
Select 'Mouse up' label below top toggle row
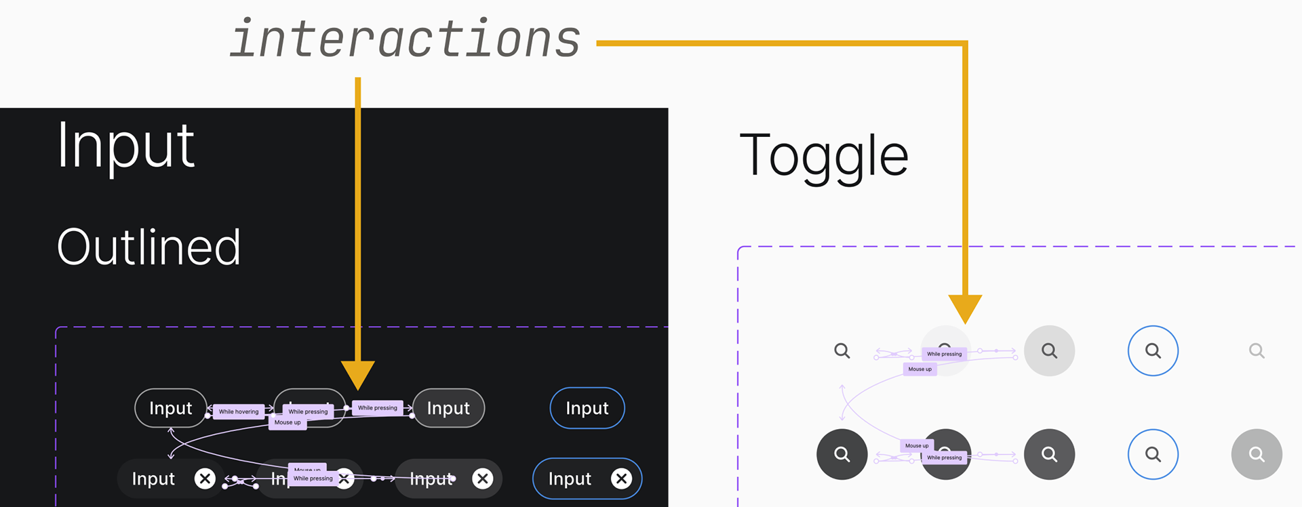pyautogui.click(x=920, y=369)
